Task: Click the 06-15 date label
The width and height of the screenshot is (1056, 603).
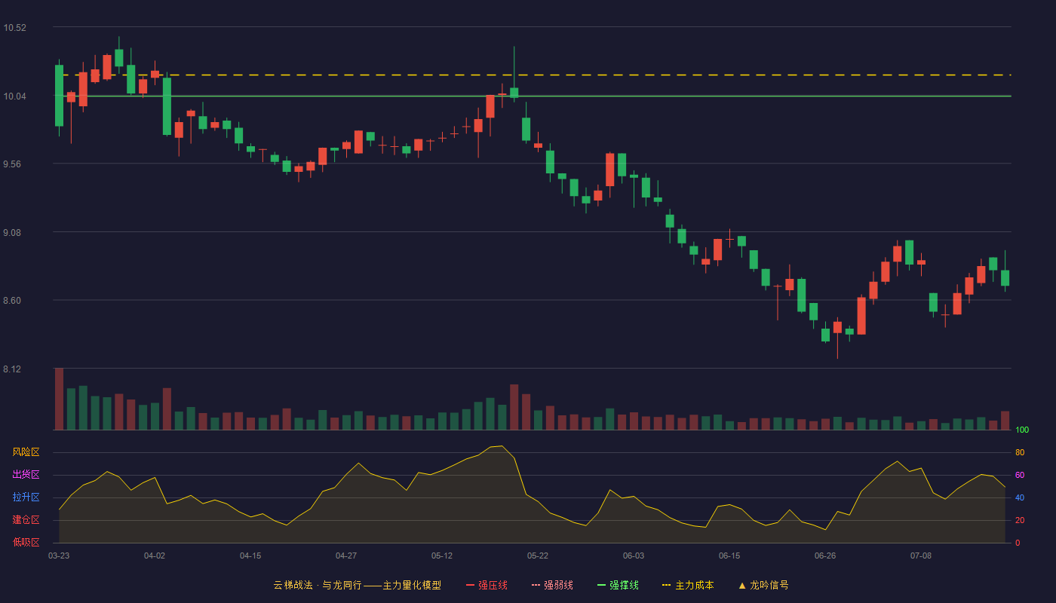Action: [x=729, y=556]
